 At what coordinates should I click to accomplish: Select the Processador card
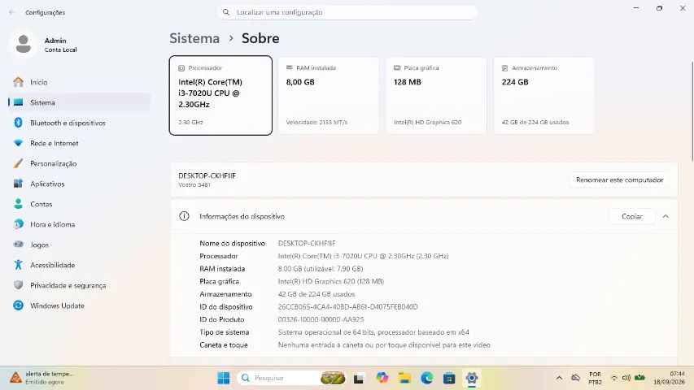tap(220, 96)
